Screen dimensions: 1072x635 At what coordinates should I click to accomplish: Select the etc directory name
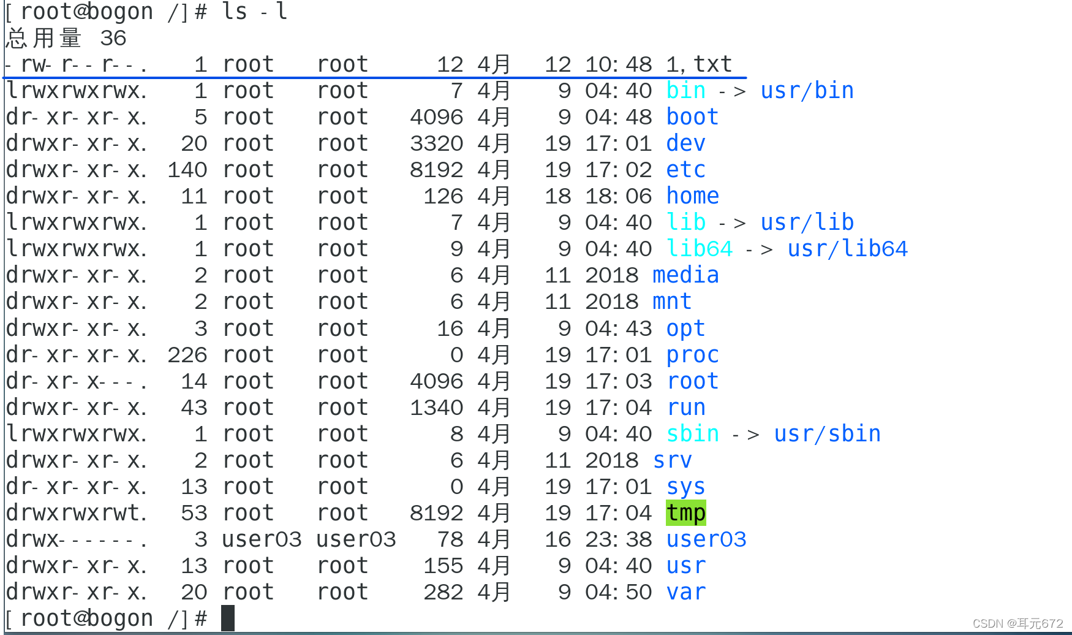(685, 170)
